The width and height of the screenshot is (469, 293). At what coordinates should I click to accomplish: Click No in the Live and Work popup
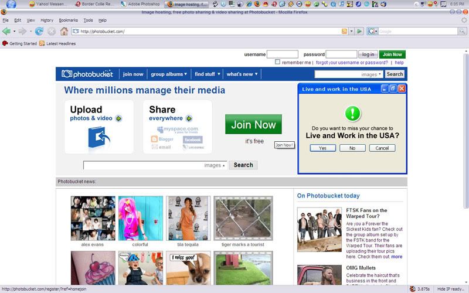[352, 148]
